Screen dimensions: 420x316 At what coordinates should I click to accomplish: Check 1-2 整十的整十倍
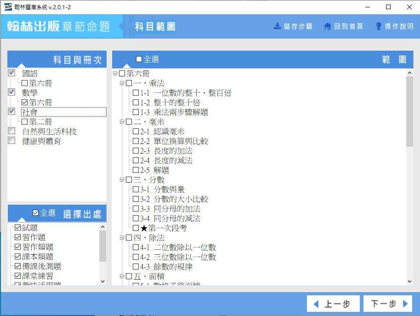pos(136,103)
